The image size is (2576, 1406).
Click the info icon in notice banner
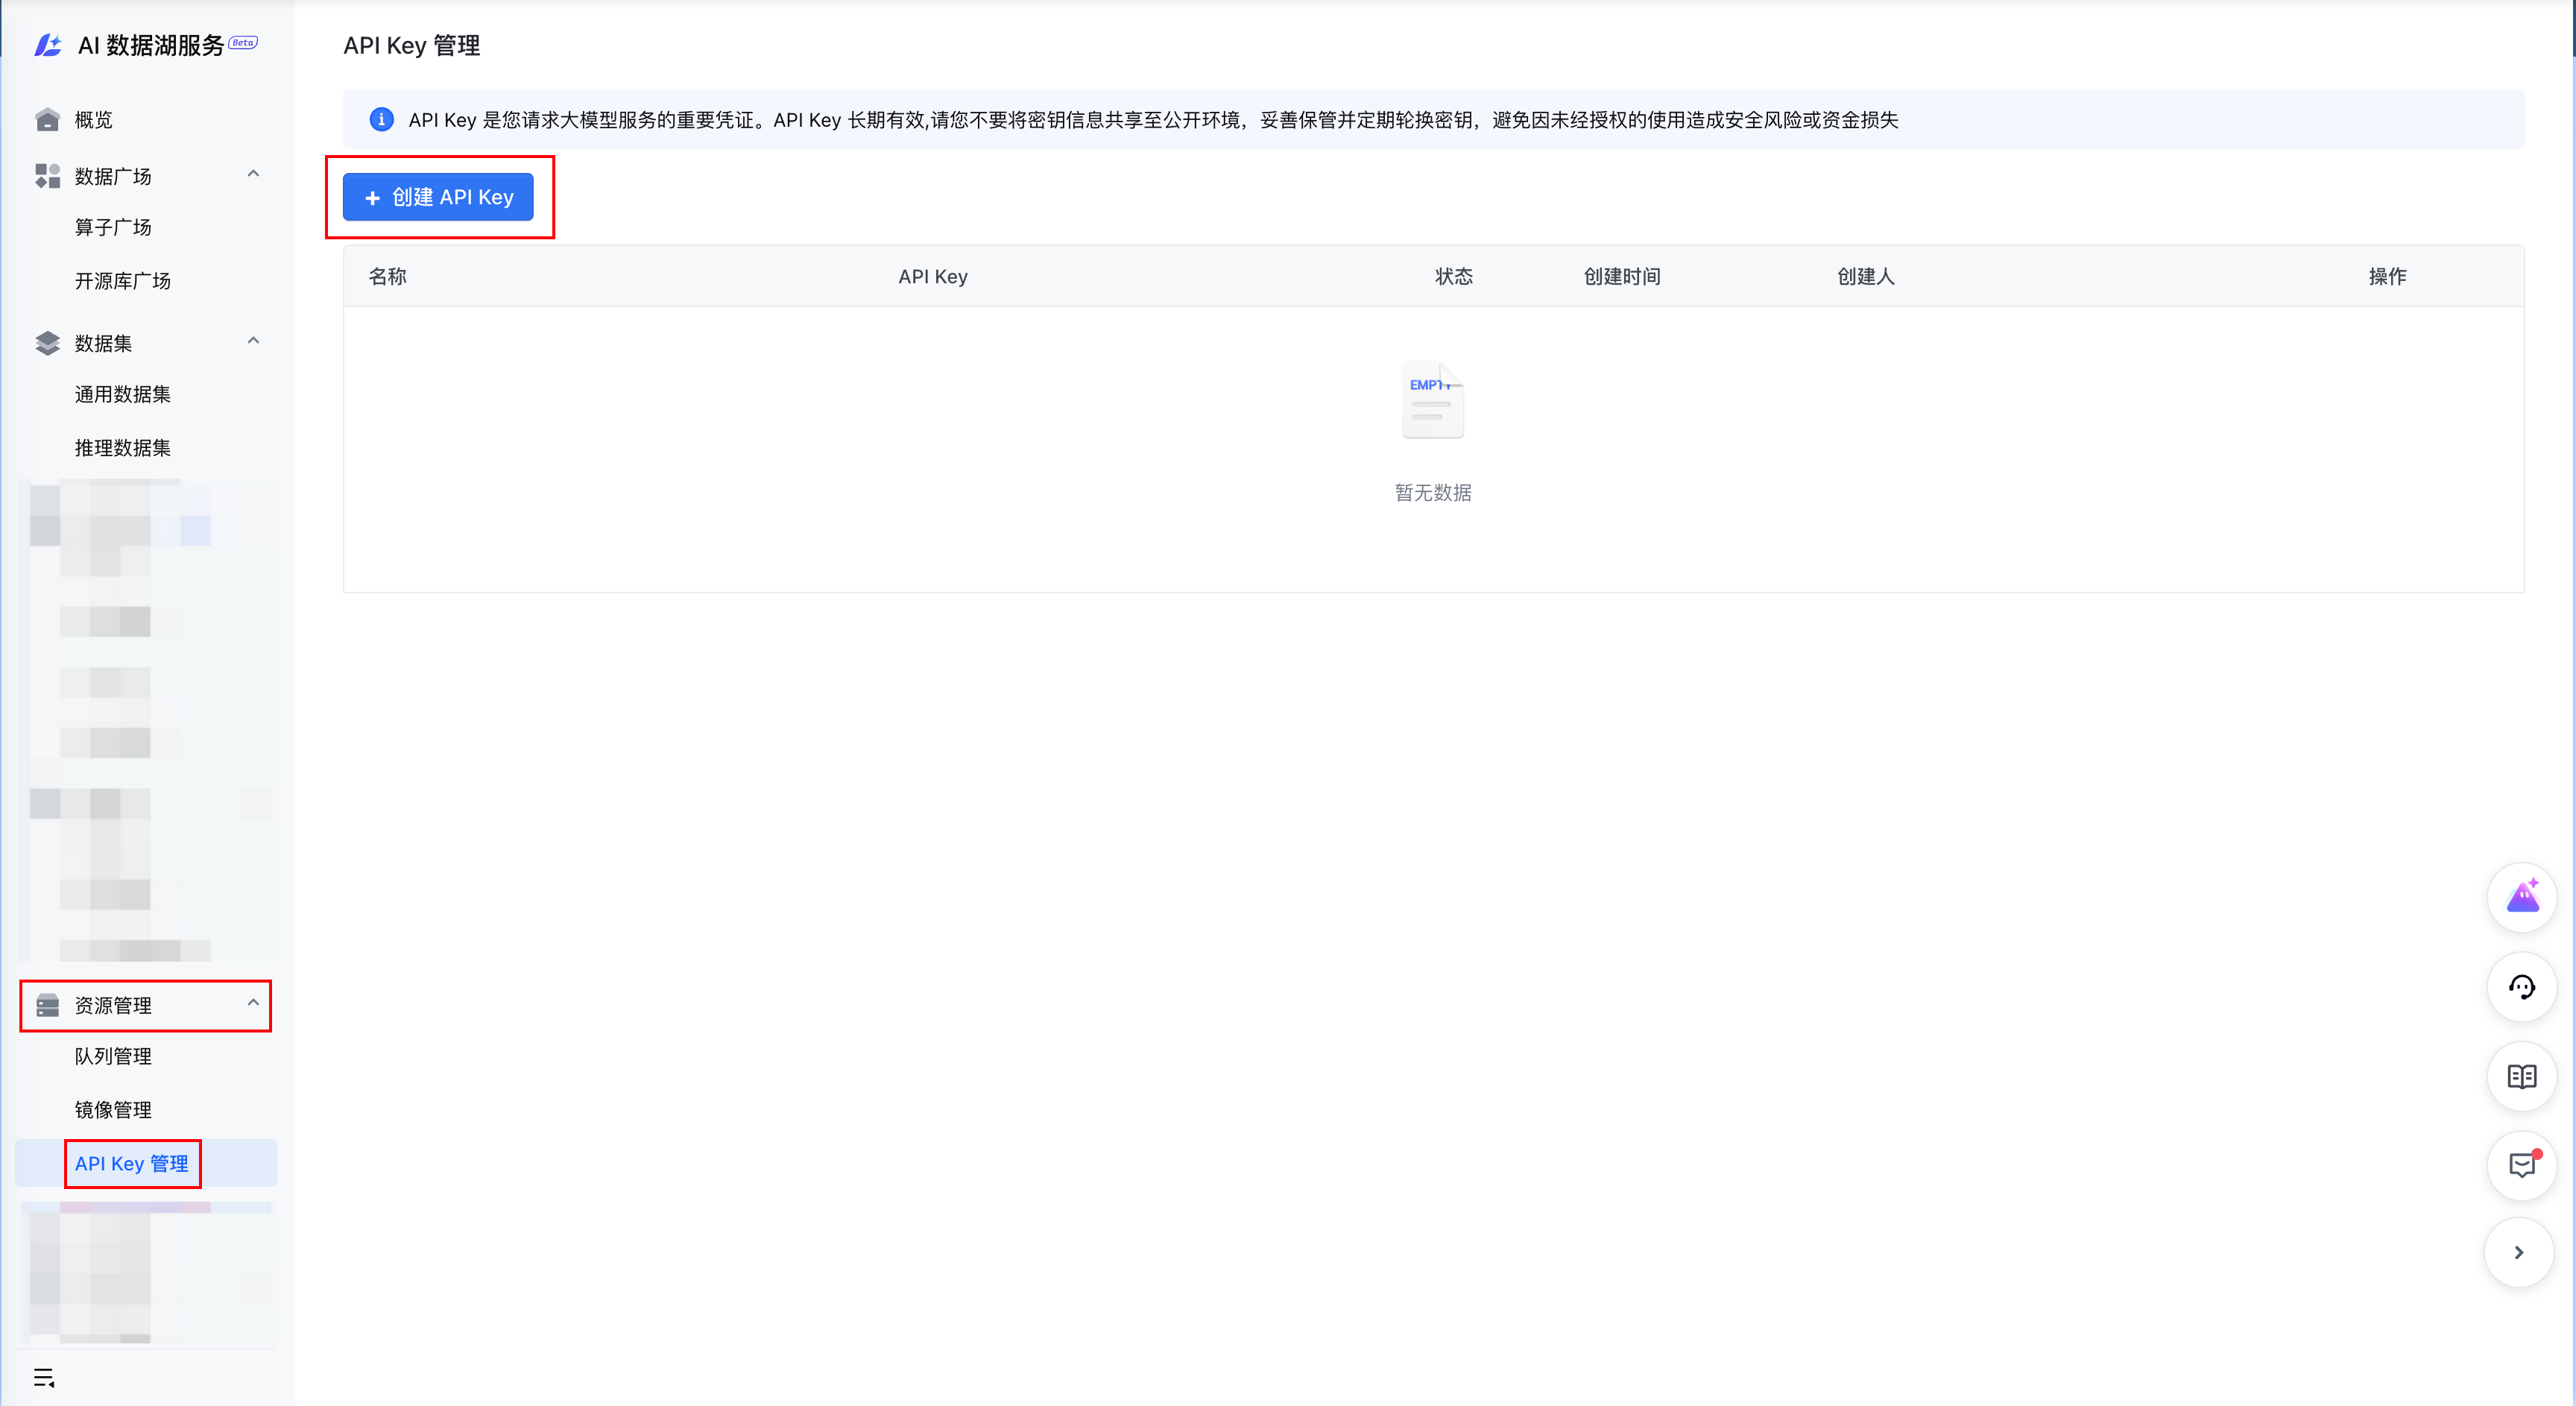coord(381,120)
